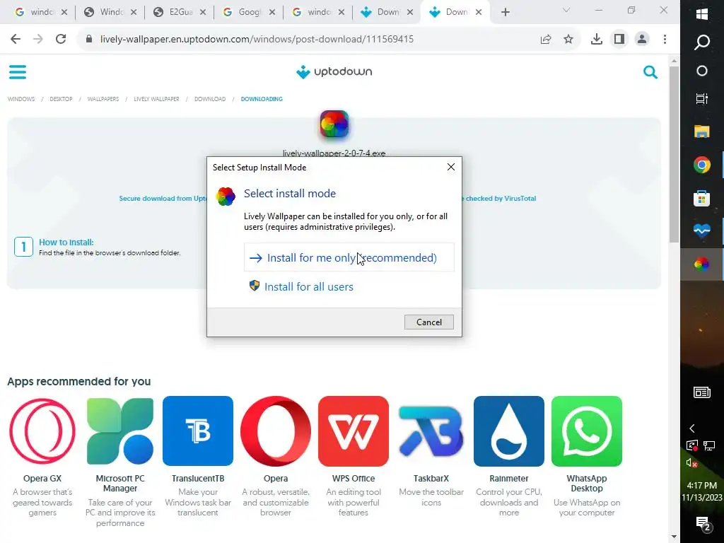Switch to the inactive Uptodown 'Down' tab
This screenshot has width=724, height=543.
click(x=385, y=12)
